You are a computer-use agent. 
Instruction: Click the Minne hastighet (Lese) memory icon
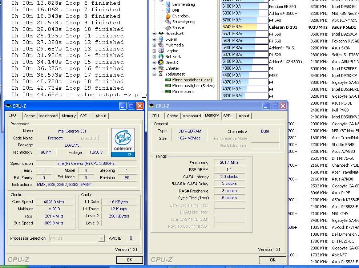(168, 80)
